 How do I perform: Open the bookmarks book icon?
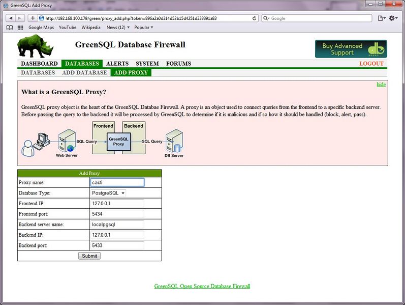(x=10, y=27)
